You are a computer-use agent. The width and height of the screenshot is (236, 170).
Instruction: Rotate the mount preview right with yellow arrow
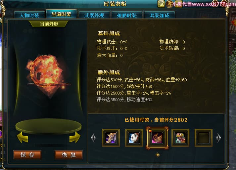tap(75, 137)
